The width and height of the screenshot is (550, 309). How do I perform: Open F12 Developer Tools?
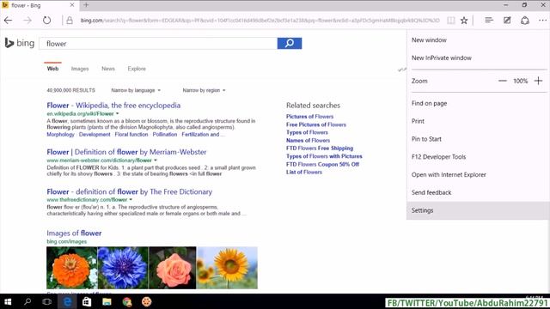[x=478, y=157]
